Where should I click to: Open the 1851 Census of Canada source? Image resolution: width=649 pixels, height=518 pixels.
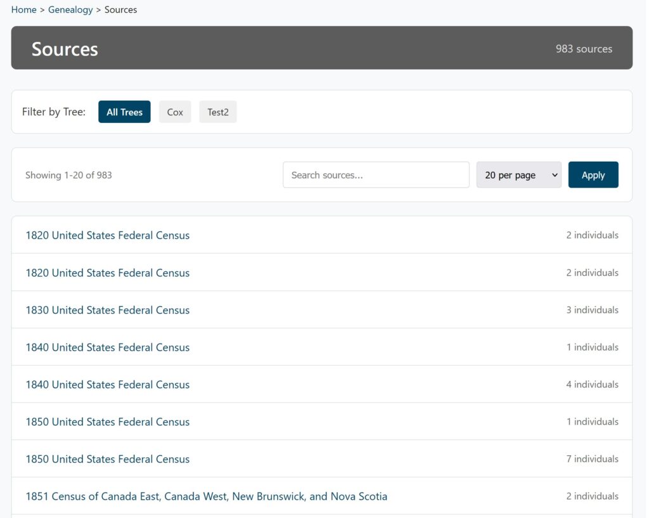(206, 496)
